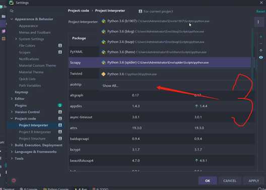Select the appdirs package row

click(x=161, y=106)
